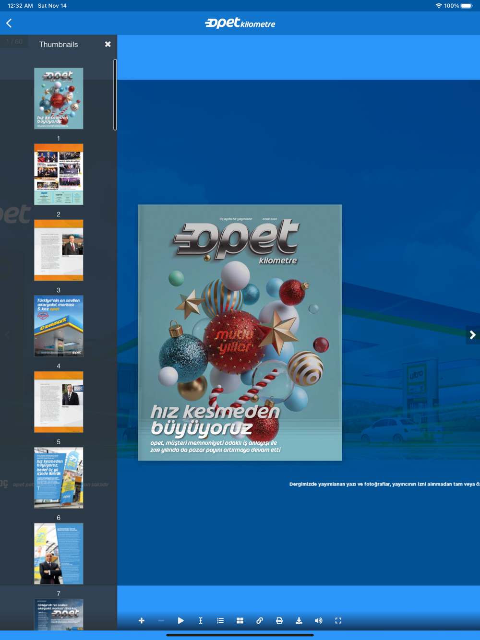Tap the battery indicator
The image size is (480, 640).
click(x=467, y=6)
